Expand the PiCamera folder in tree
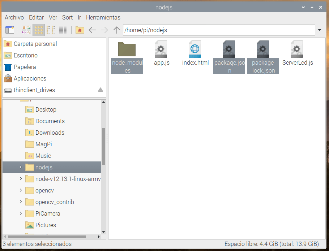Viewport: 329px width, 251px height. [x=21, y=213]
